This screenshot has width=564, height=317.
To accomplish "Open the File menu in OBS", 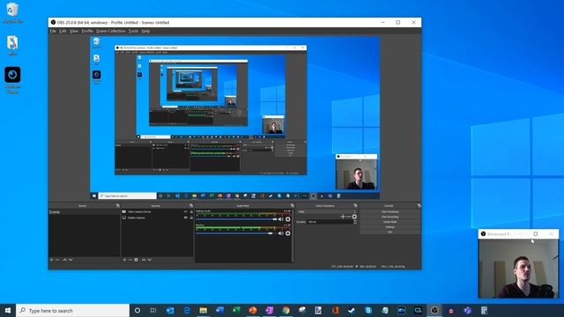I will (53, 31).
